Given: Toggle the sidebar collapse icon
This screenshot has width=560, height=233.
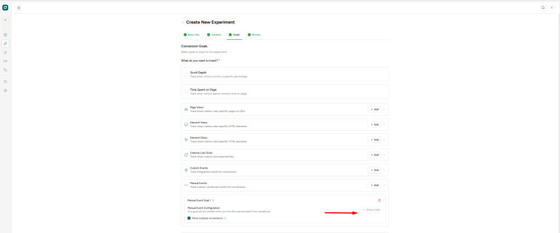Looking at the screenshot, I should point(19,8).
